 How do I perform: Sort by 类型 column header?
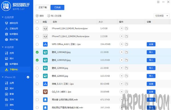point(45,22)
